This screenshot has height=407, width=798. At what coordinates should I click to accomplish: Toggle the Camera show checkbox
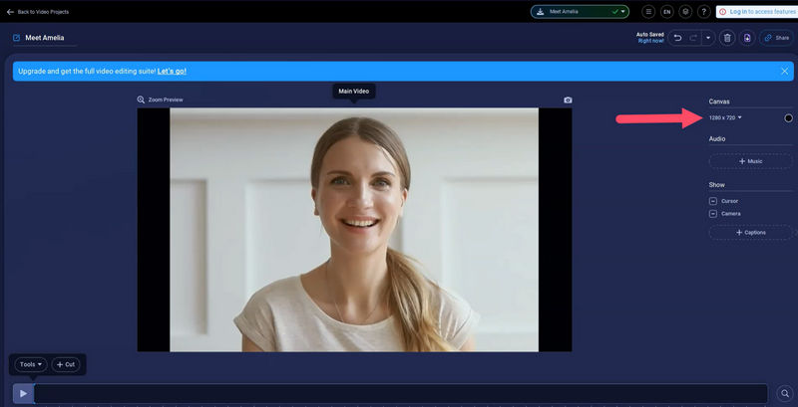click(713, 214)
